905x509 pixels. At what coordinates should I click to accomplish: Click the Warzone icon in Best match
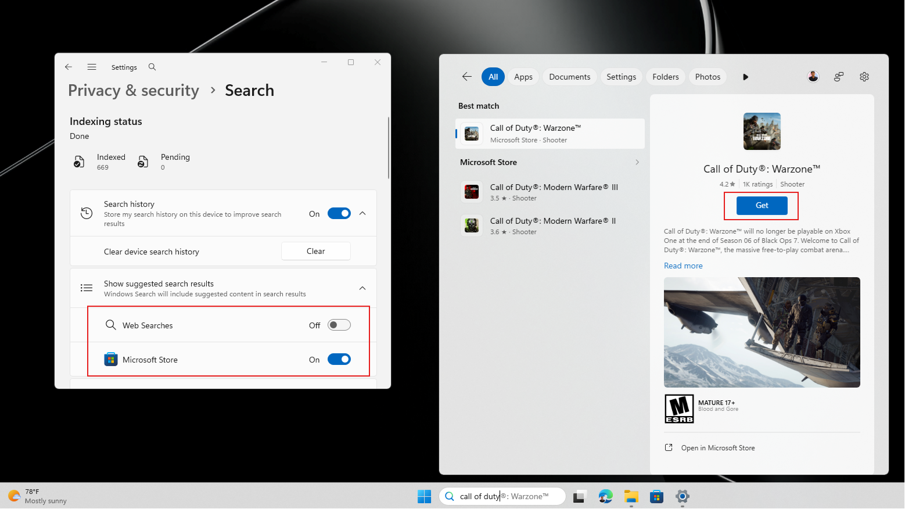coord(472,134)
